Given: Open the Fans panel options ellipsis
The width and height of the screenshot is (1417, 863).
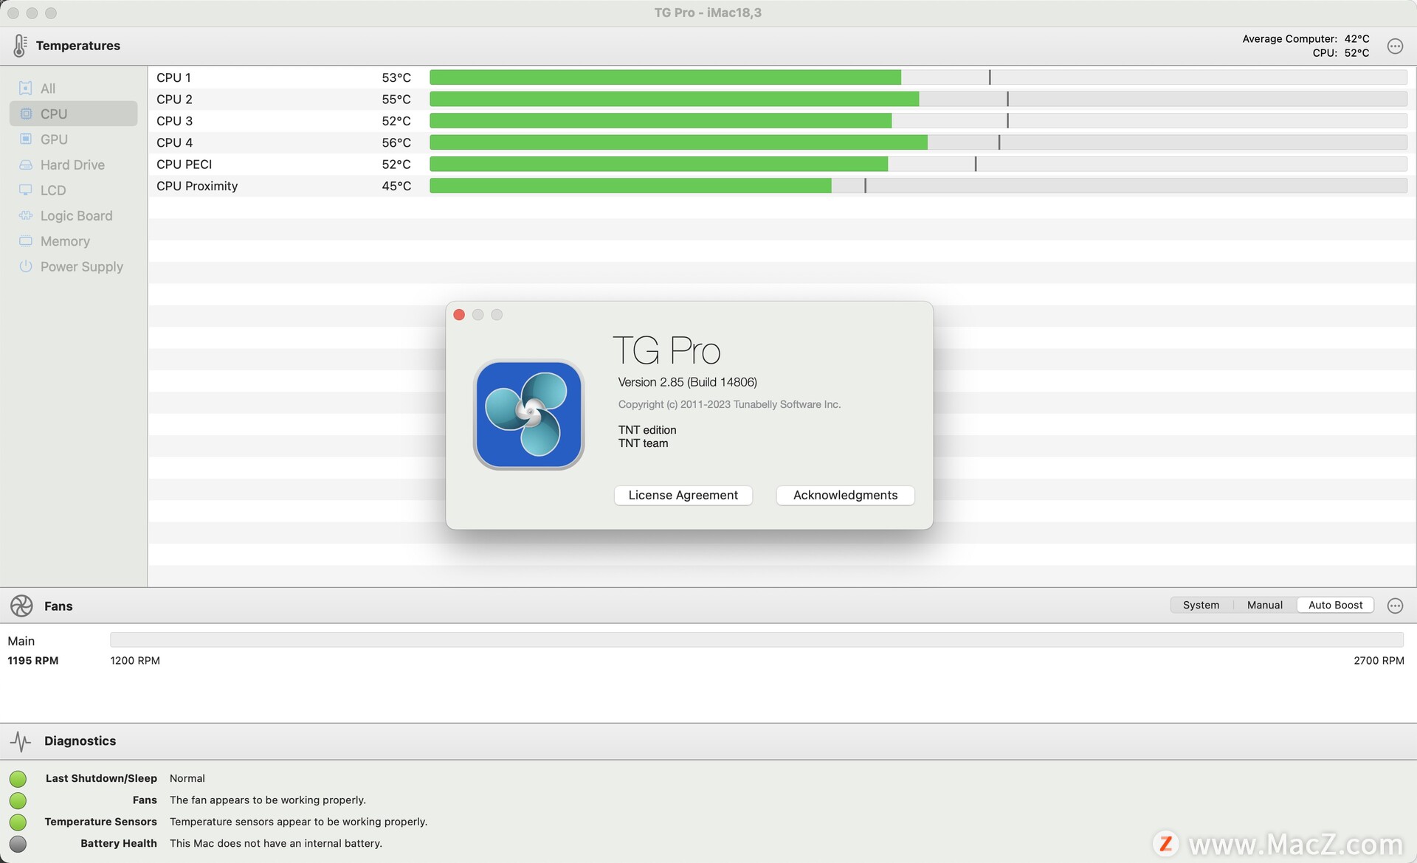Looking at the screenshot, I should click(x=1395, y=606).
